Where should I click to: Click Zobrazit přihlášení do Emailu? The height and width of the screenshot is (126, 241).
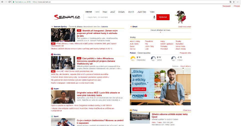click(160, 30)
